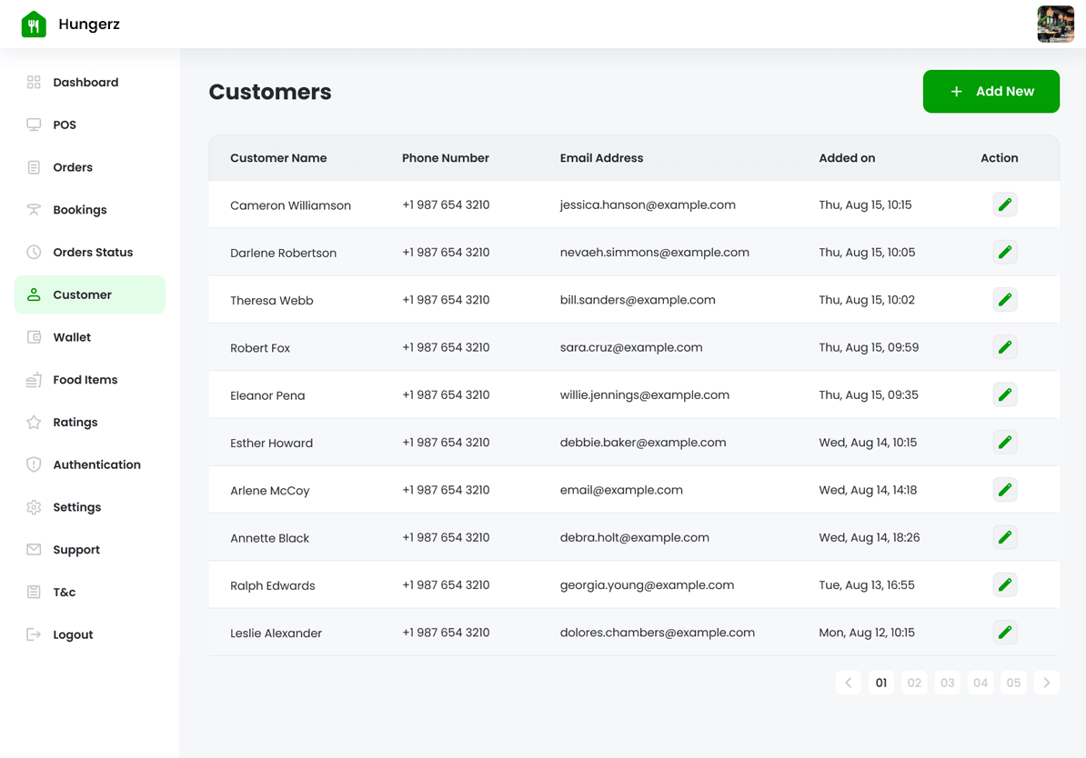Click the Settings gear icon
Viewport: 1086px width, 758px height.
tap(34, 507)
